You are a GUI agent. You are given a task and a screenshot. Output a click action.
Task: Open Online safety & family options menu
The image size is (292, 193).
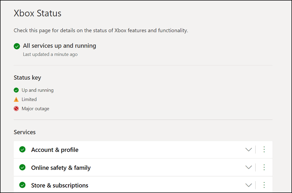pos(264,168)
